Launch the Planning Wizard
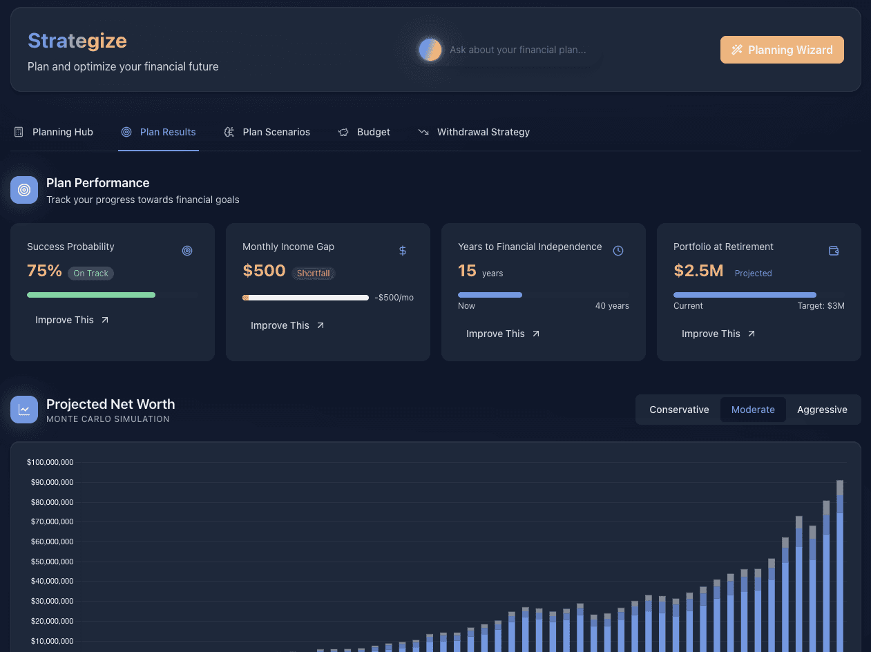The image size is (871, 652). click(782, 50)
